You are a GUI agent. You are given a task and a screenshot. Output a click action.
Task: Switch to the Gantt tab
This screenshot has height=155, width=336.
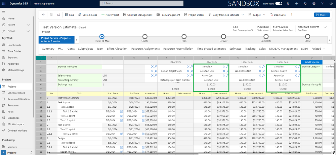tap(71, 49)
